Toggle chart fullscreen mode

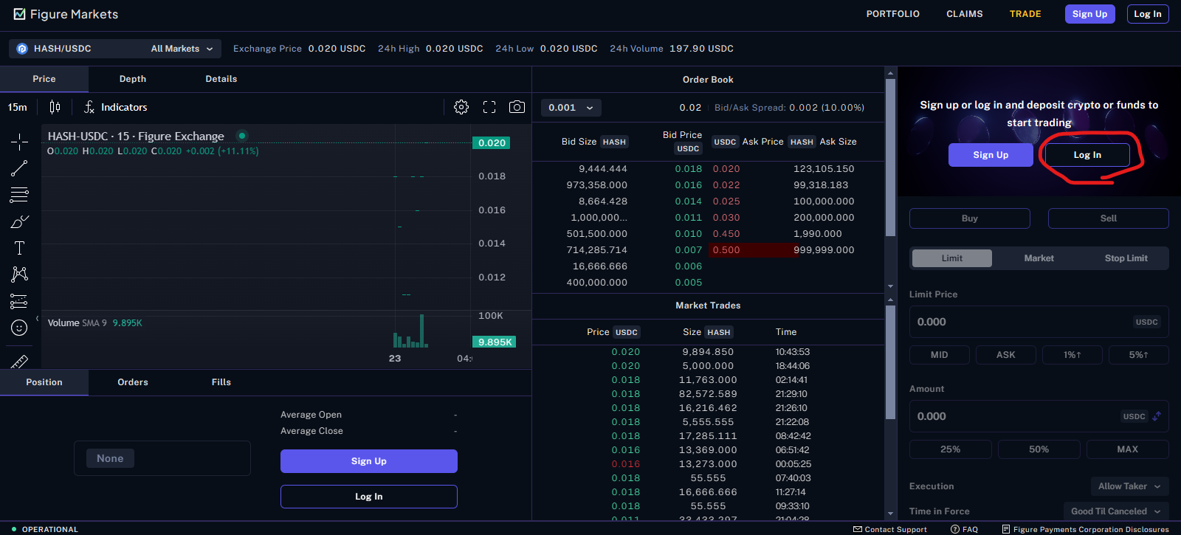coord(489,107)
